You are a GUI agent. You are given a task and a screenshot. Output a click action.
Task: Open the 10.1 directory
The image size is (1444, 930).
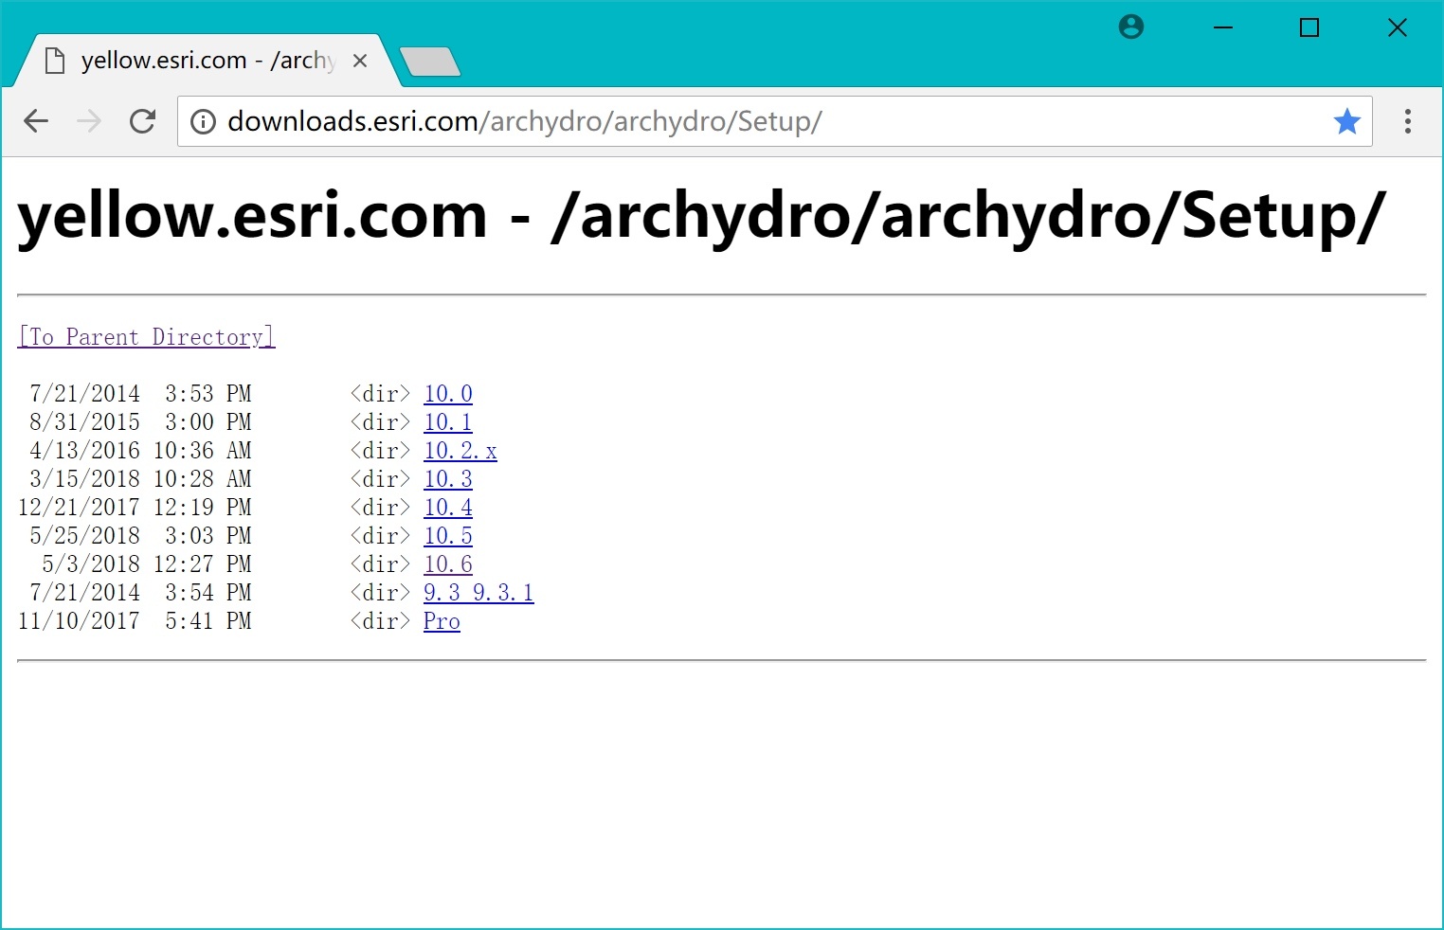click(x=448, y=421)
